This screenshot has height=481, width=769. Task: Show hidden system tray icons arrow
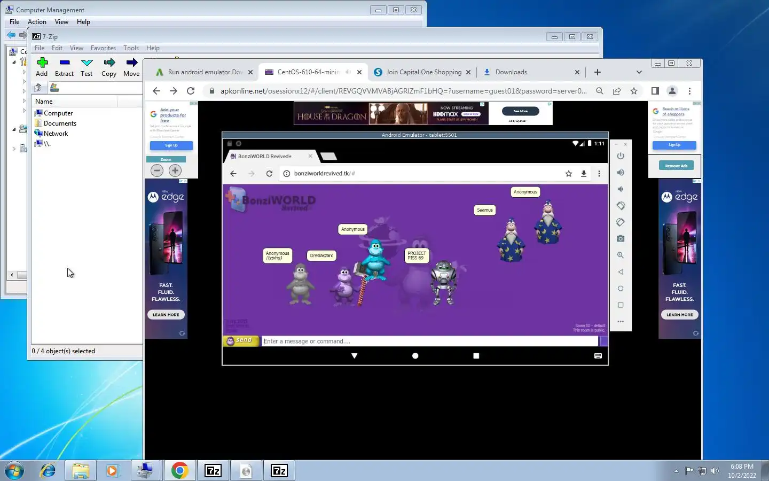pos(676,471)
